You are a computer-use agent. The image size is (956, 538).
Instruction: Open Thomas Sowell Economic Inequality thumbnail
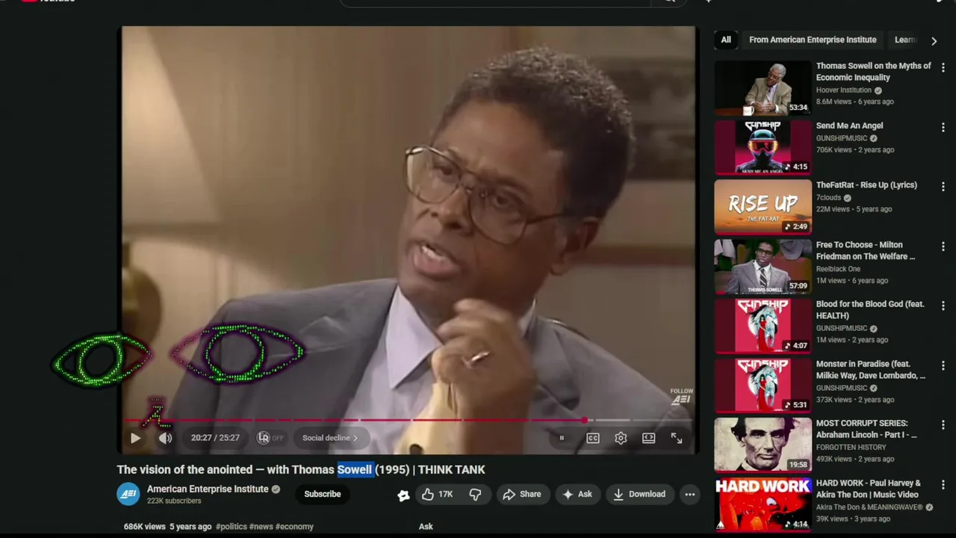click(x=763, y=87)
